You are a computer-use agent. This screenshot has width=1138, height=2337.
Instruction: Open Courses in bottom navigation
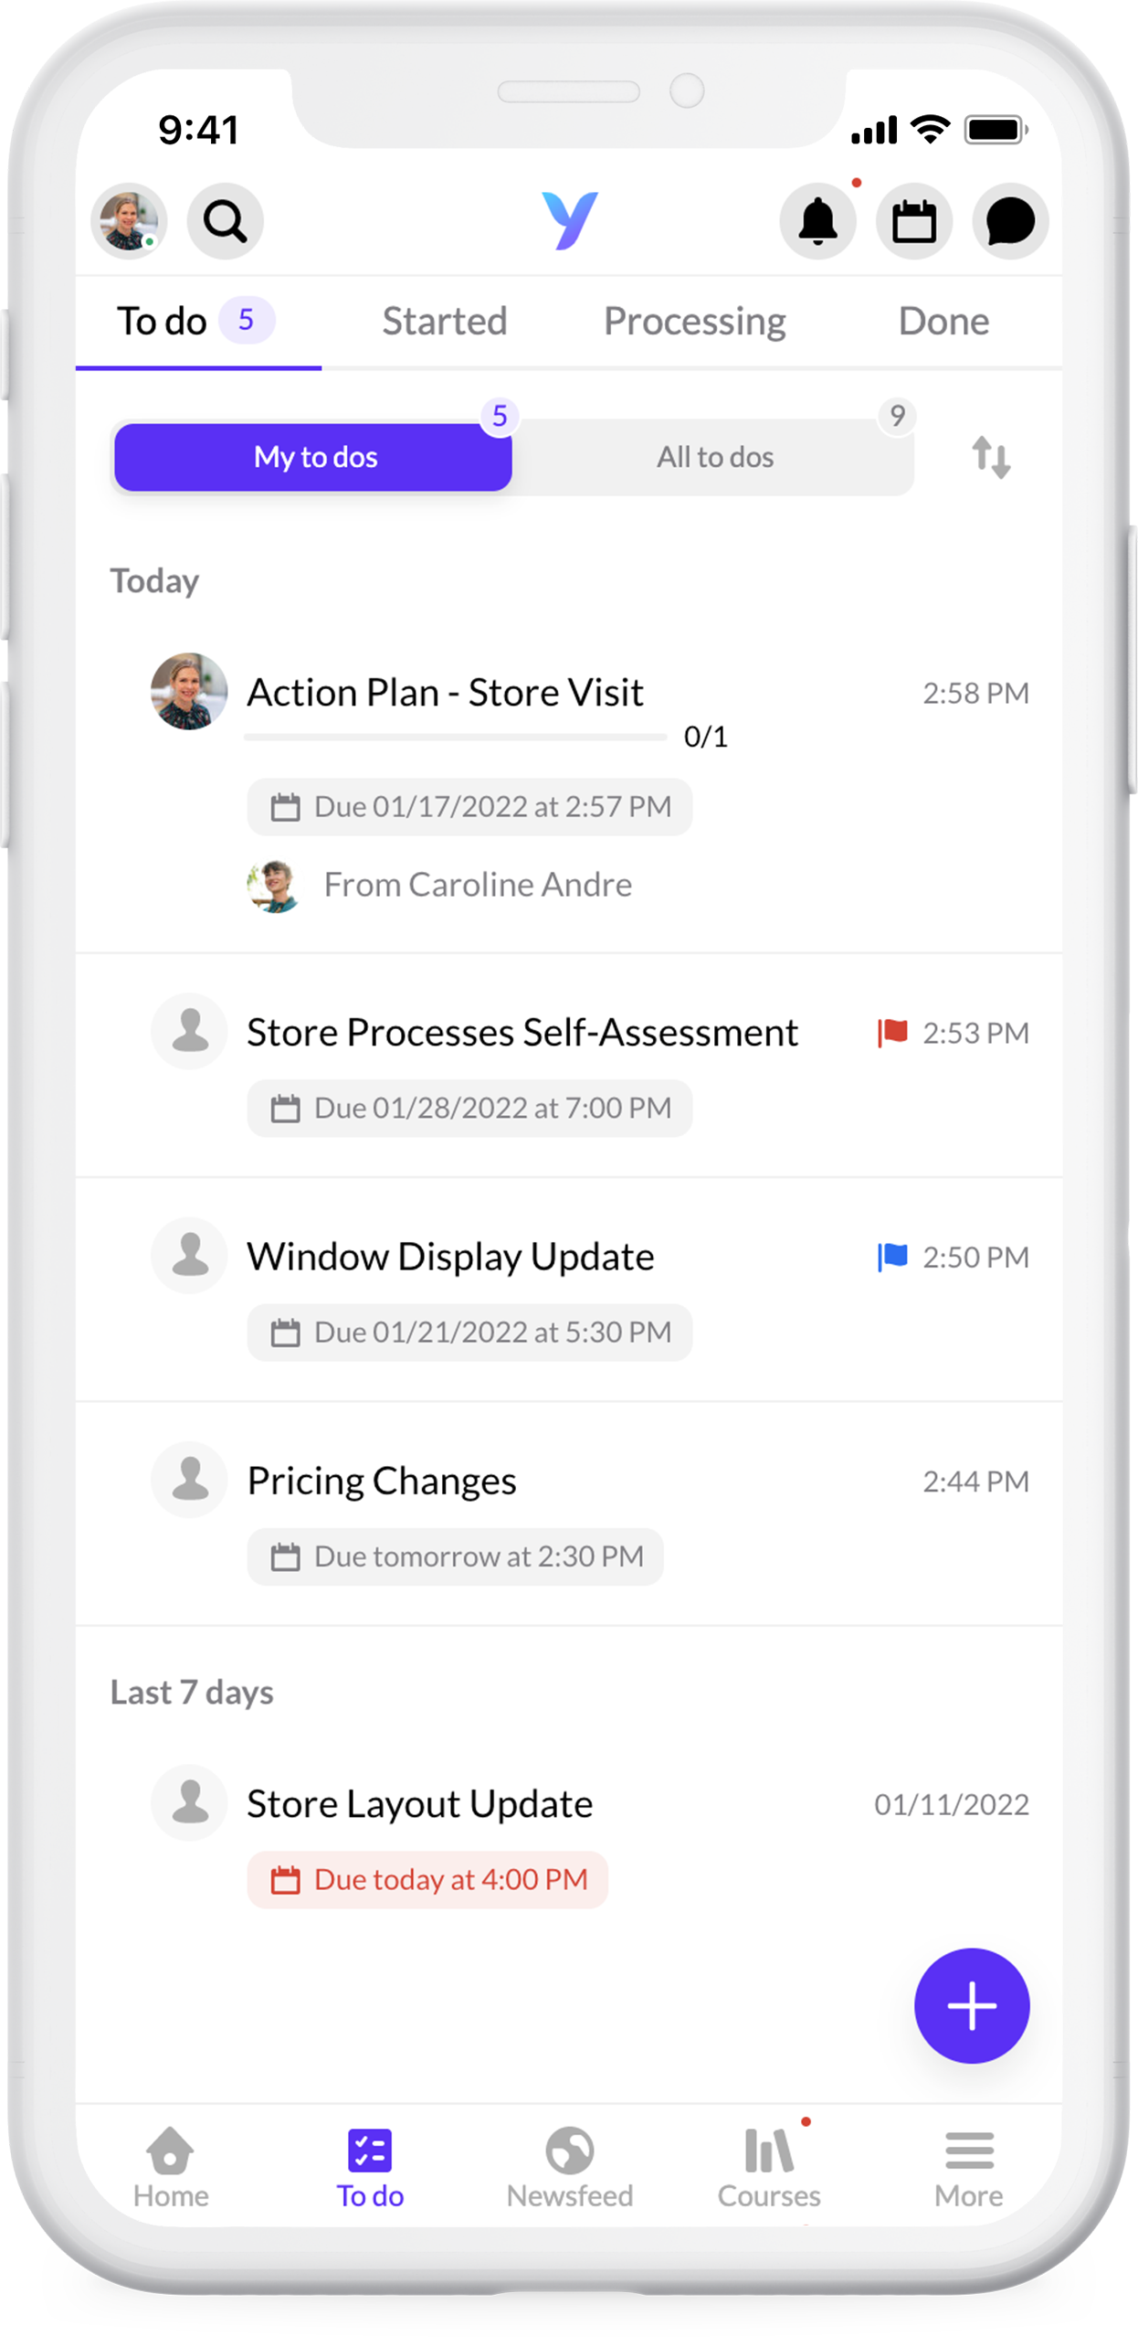769,2165
